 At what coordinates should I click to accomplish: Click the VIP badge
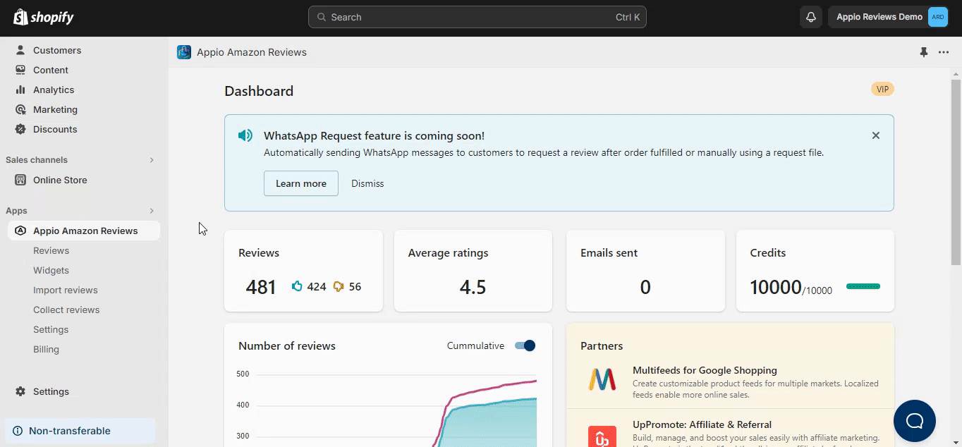click(882, 89)
